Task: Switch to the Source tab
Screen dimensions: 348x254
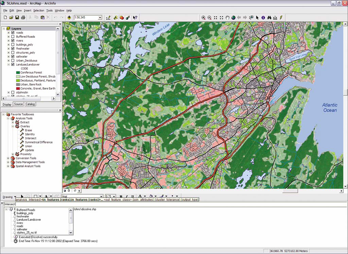Action: point(18,104)
